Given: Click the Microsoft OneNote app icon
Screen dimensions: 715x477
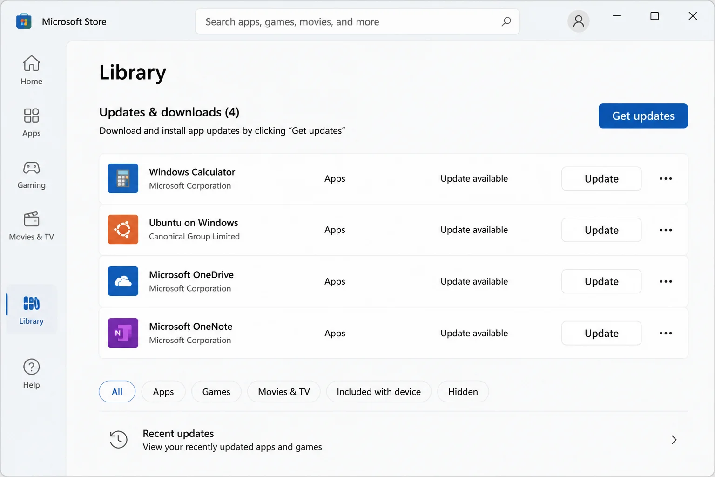Looking at the screenshot, I should 123,333.
